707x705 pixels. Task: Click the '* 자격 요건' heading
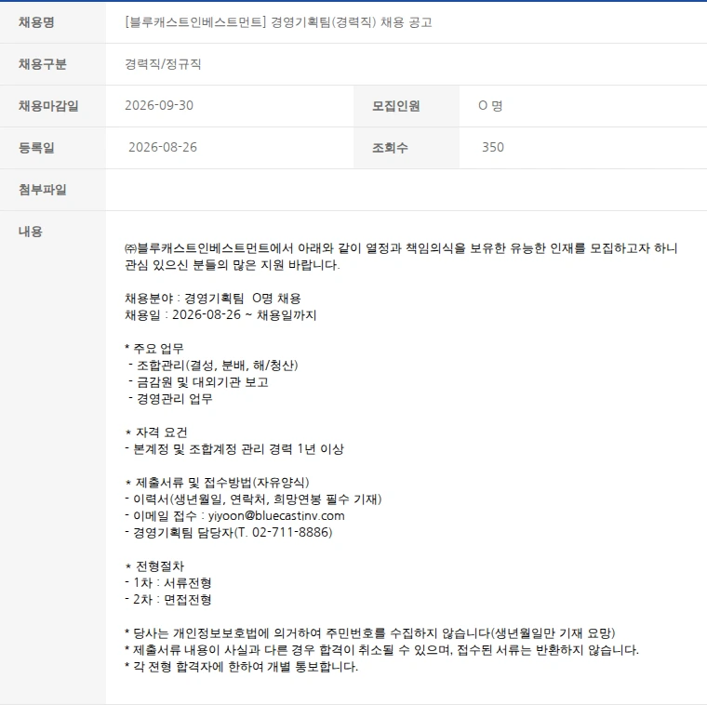[x=156, y=432]
